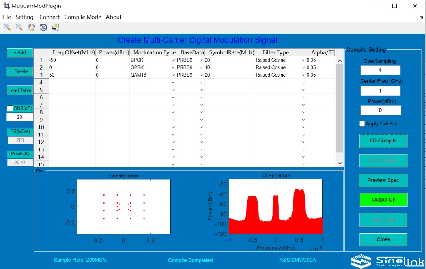Activate the Pan hand tool
This screenshot has width=426, height=269.
31,27
